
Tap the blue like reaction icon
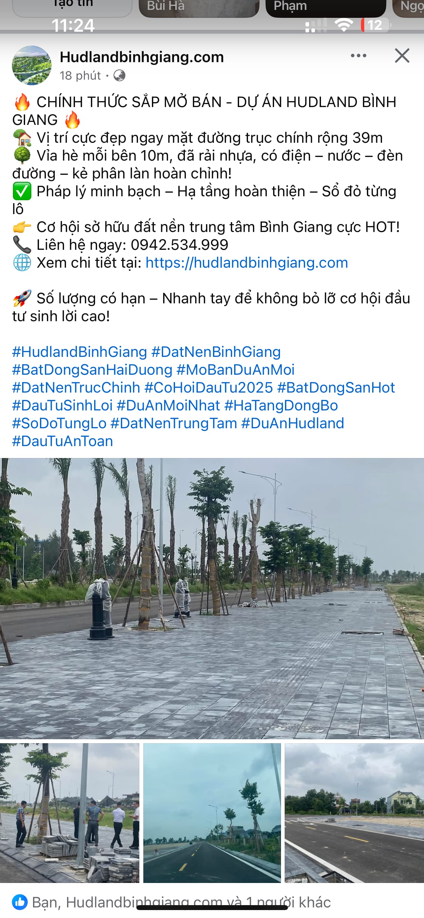click(x=20, y=901)
